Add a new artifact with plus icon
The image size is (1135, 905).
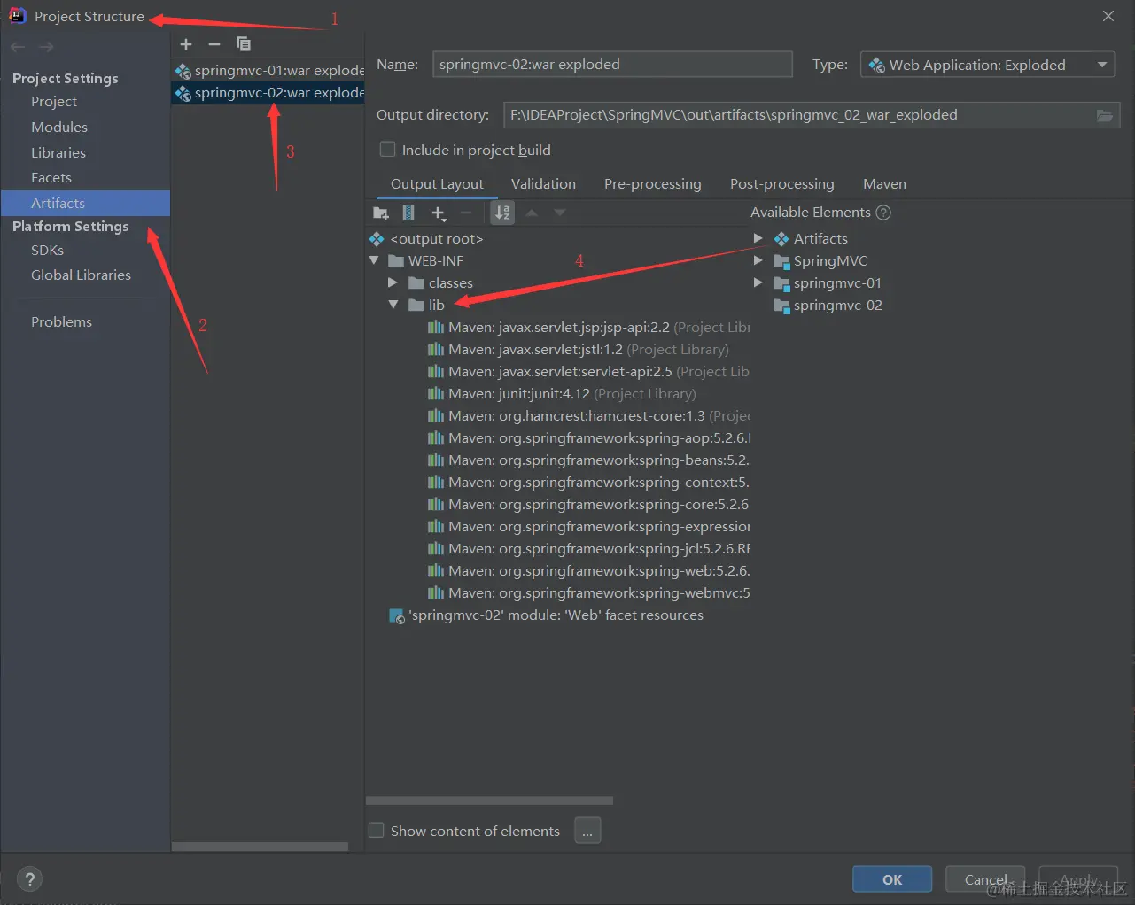click(186, 44)
